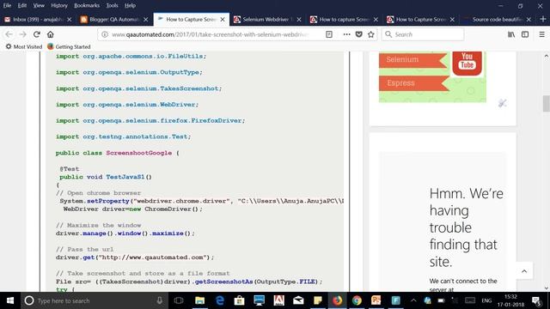
Task: Click the Firefox Search box
Action: (x=423, y=34)
